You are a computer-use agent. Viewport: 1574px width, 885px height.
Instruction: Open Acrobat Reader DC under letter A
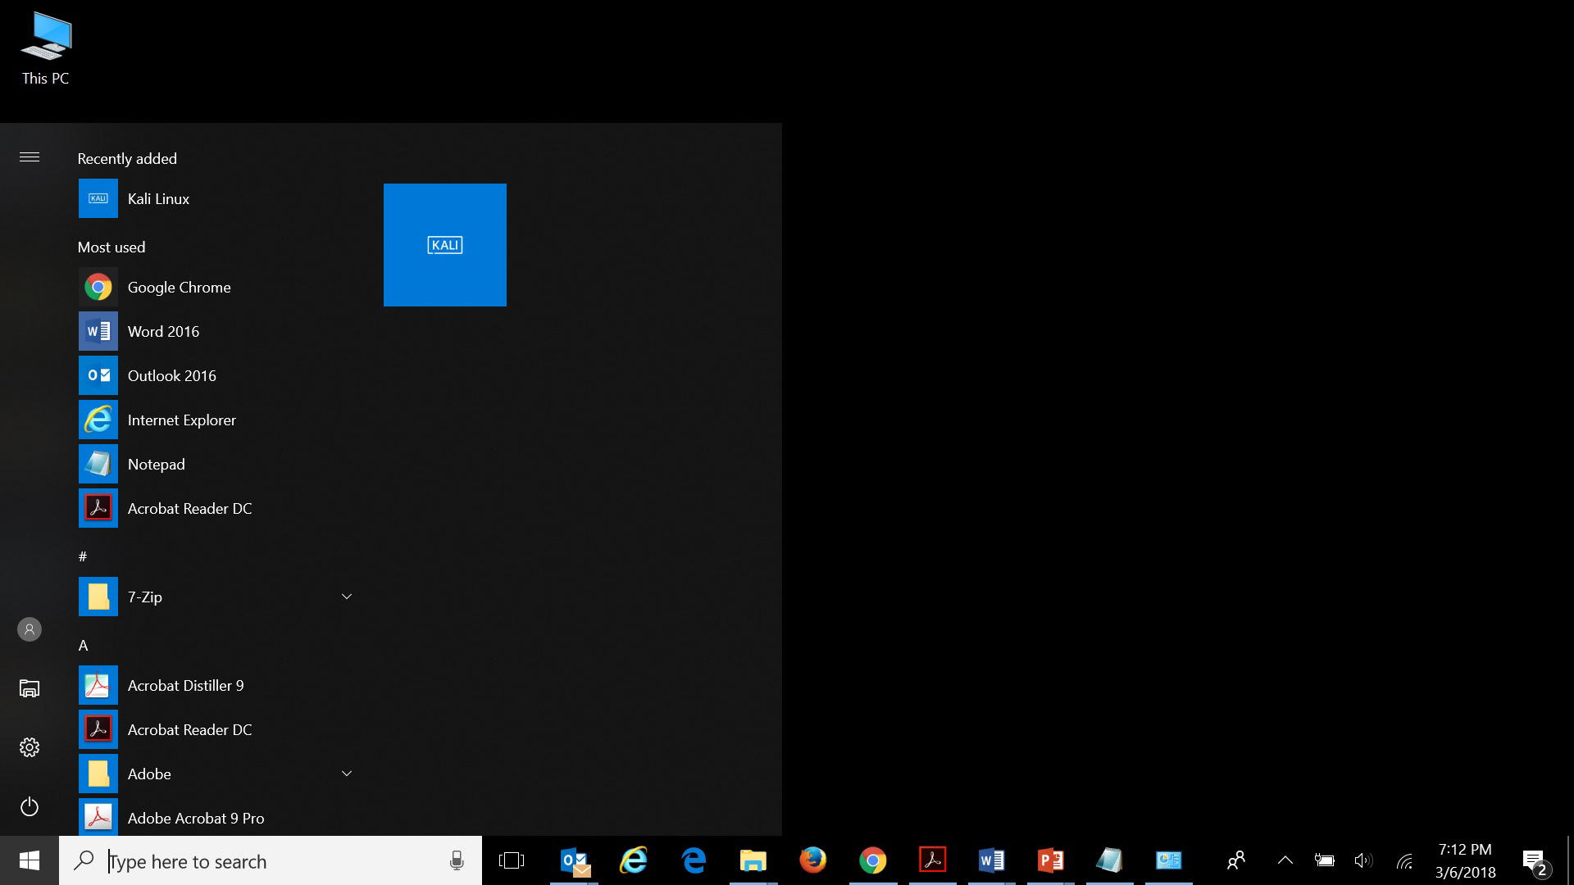tap(217, 729)
